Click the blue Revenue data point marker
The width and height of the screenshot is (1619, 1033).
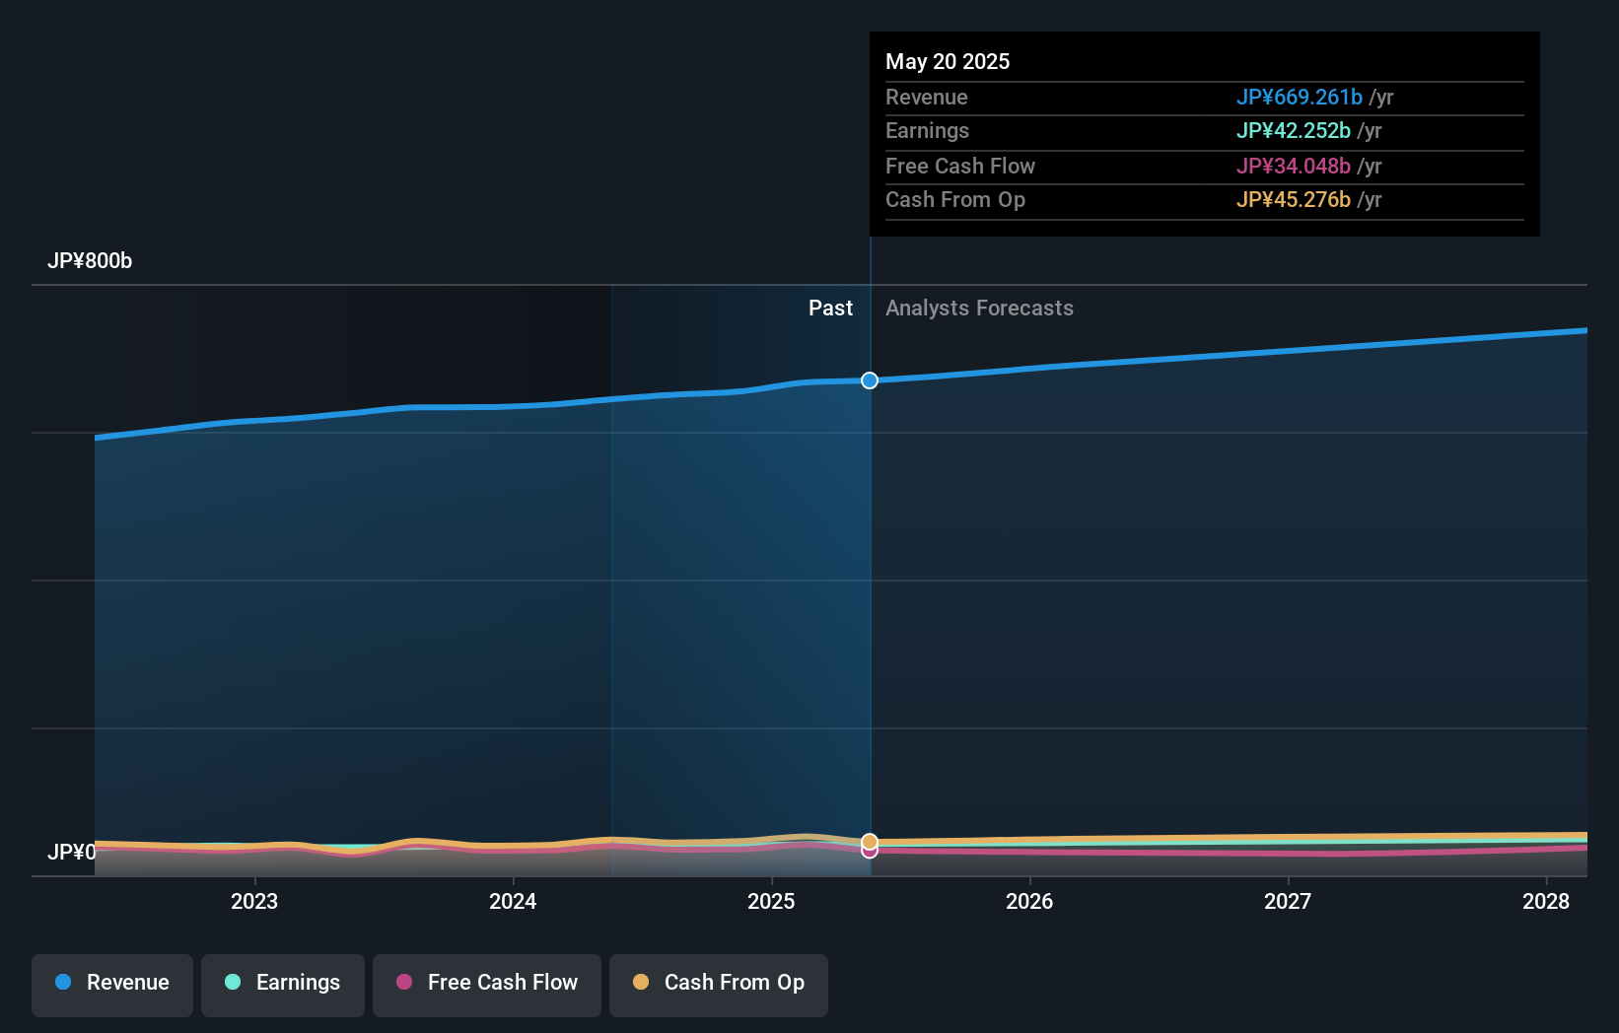point(870,380)
